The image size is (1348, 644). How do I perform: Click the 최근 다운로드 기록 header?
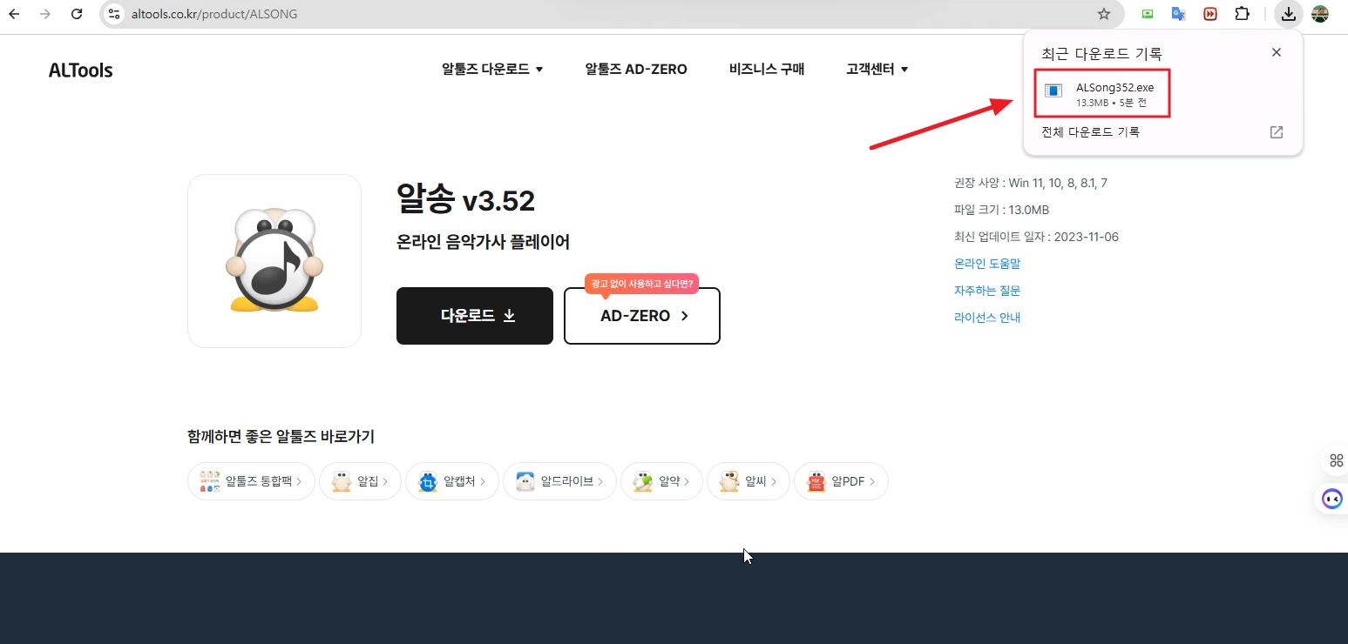click(x=1102, y=54)
